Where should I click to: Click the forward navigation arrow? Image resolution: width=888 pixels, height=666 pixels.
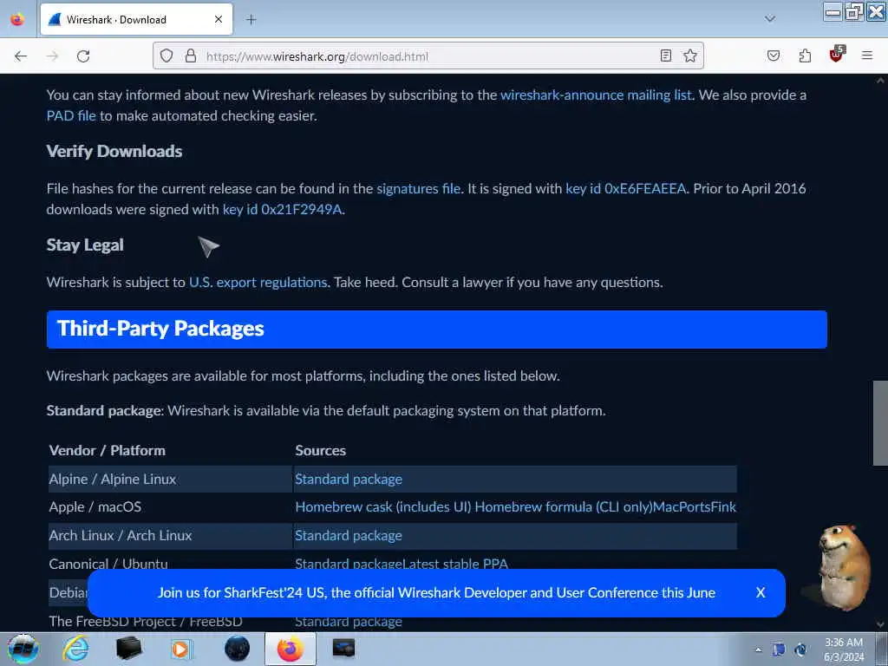pos(52,56)
